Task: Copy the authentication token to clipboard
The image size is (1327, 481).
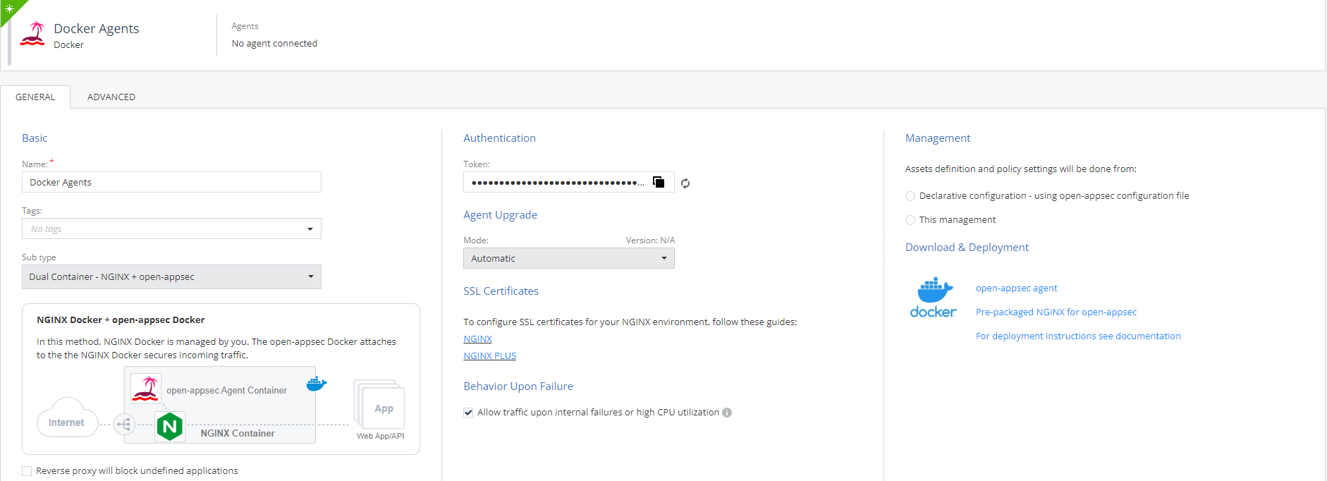Action: 659,182
